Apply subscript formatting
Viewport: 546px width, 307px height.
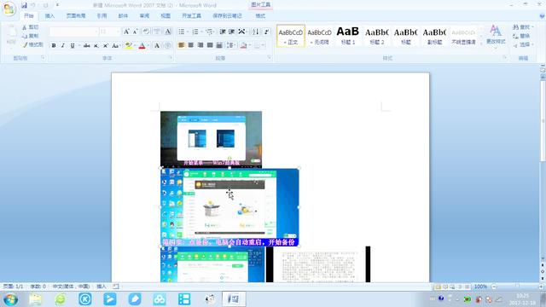point(96,45)
